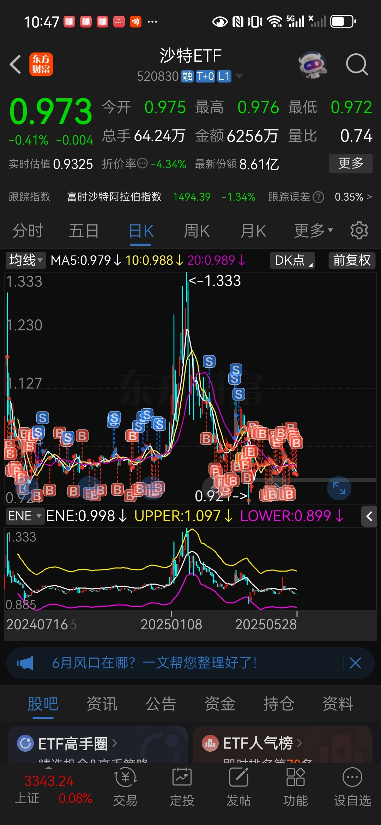Tap the 实时估值 0.9325 value
Screen dimensions: 381x825
[73, 164]
